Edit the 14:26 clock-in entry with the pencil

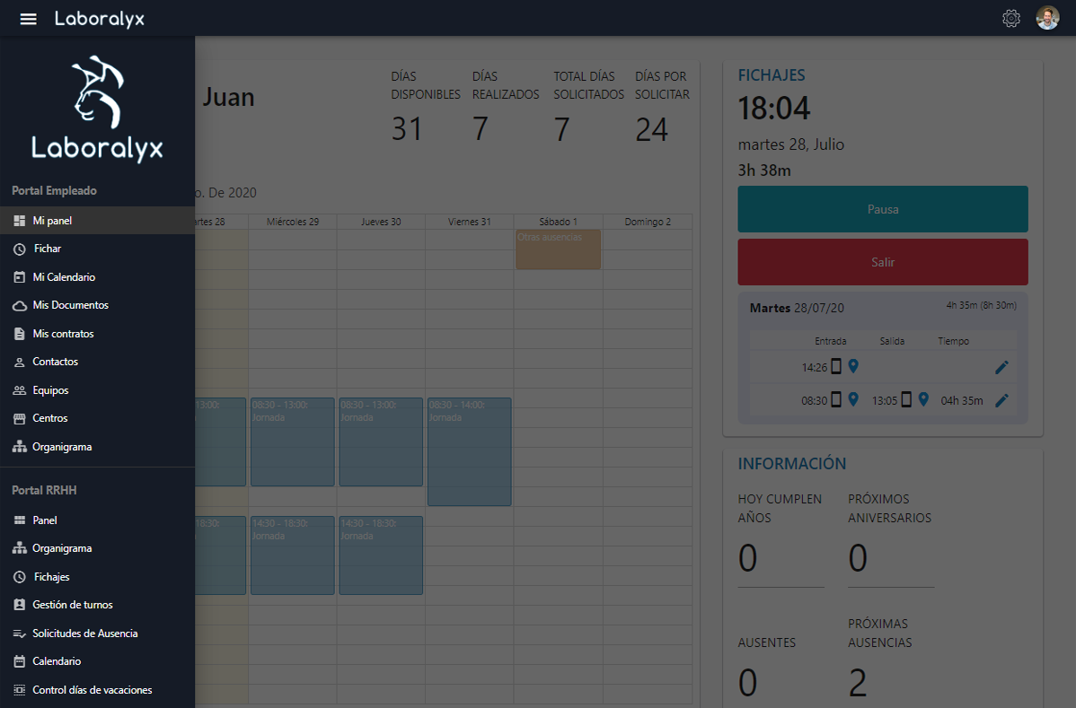(x=1001, y=367)
